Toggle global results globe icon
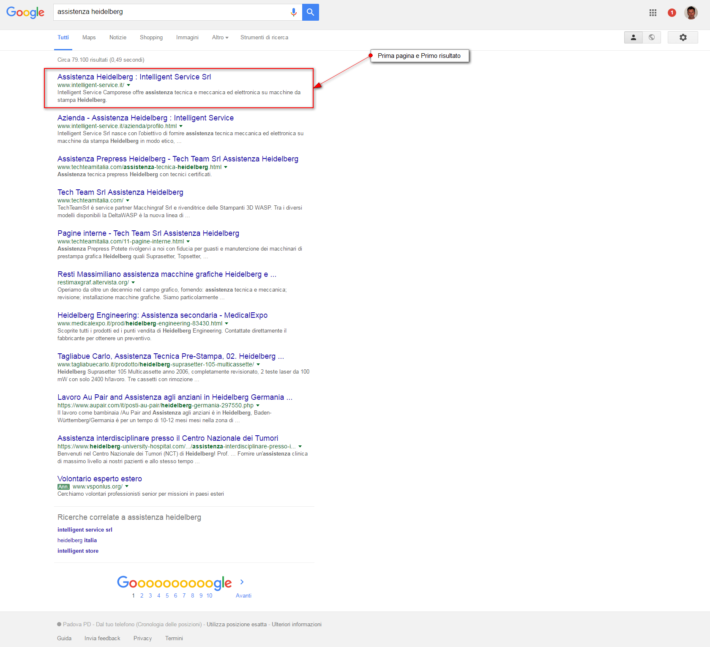 pos(652,38)
